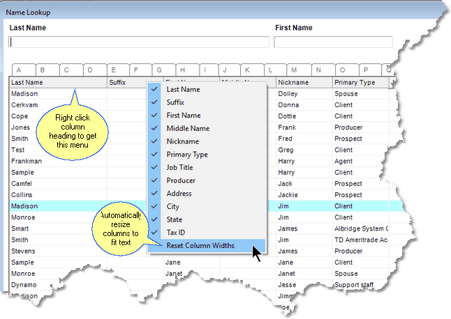Uncheck Last Name in the column menu

click(207, 89)
